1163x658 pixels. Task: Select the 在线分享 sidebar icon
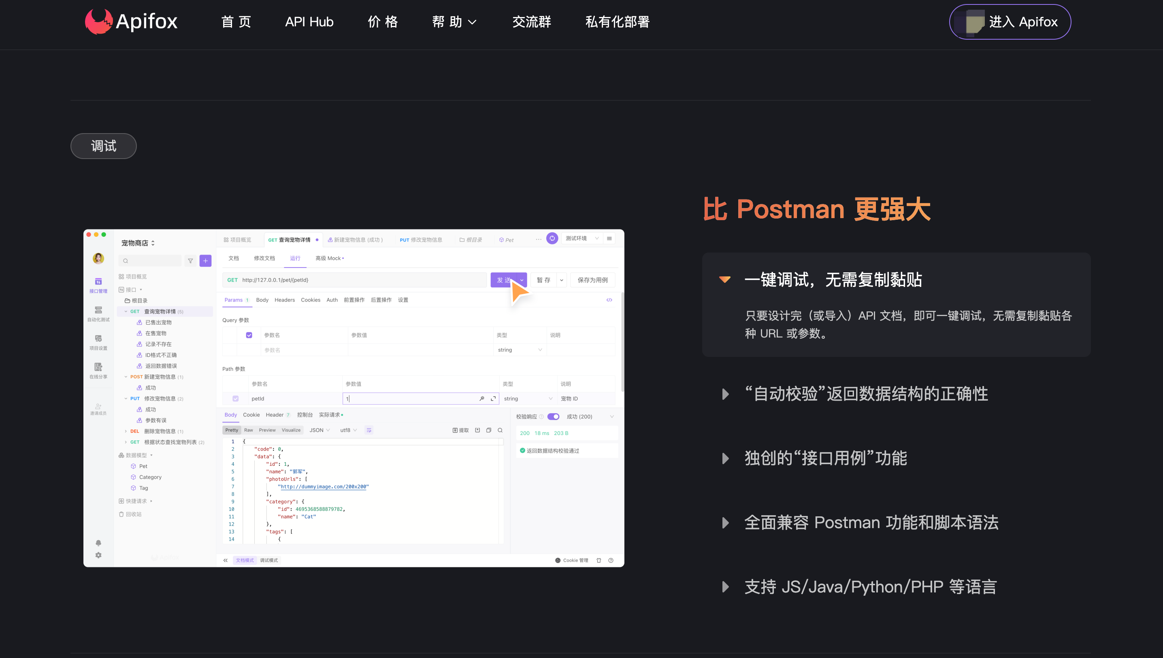pos(98,371)
